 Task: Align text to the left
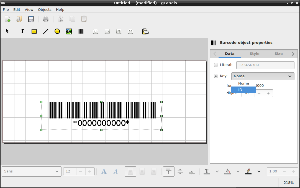point(130,171)
